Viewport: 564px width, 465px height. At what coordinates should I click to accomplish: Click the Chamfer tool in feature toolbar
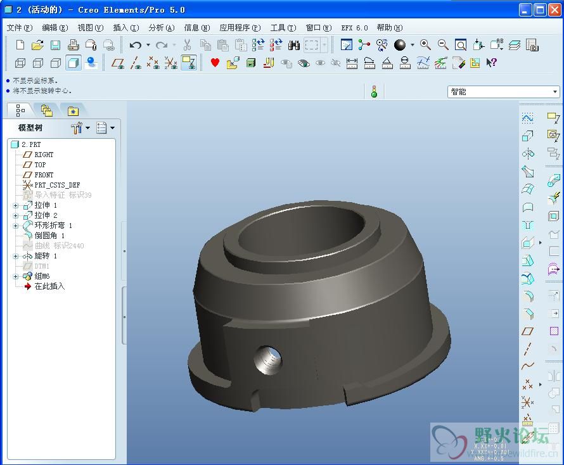click(x=527, y=314)
